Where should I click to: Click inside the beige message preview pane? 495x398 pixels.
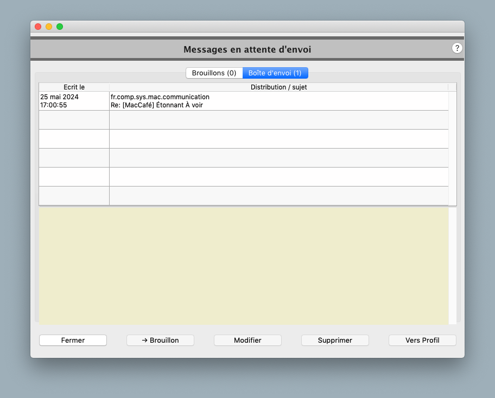point(243,266)
